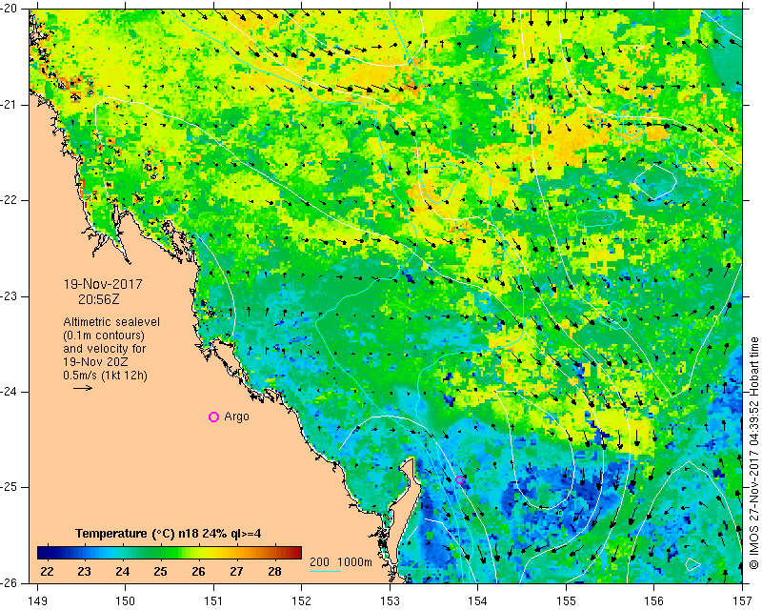Click the "0.5m/s (1kt 12h)" scale text
Screen dimensions: 762x610
click(x=105, y=375)
